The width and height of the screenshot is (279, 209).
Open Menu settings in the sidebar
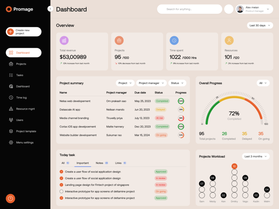[25, 142]
